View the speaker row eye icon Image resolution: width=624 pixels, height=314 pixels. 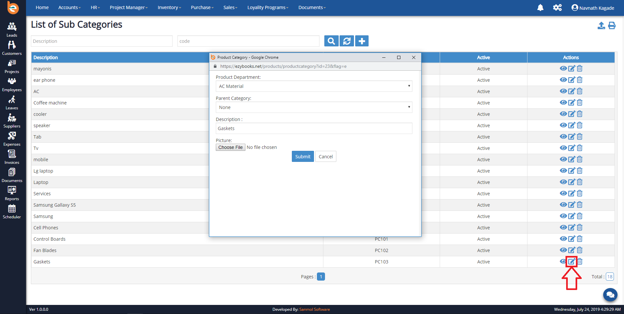click(563, 125)
